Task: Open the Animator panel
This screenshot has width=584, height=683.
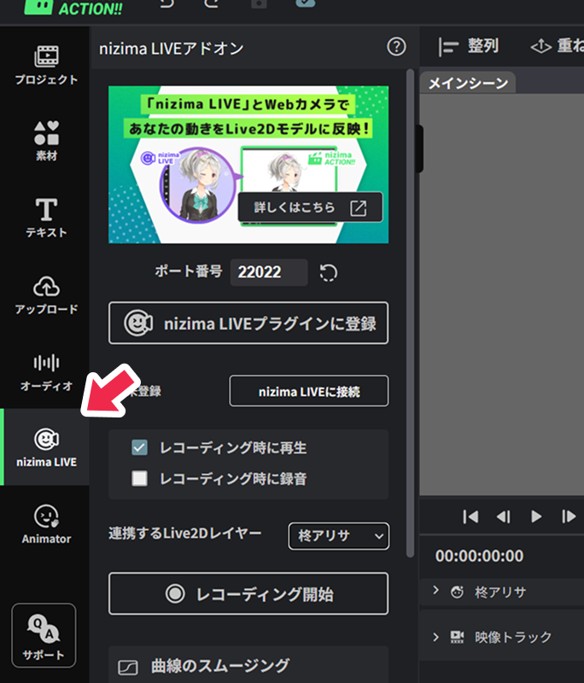Action: click(45, 524)
